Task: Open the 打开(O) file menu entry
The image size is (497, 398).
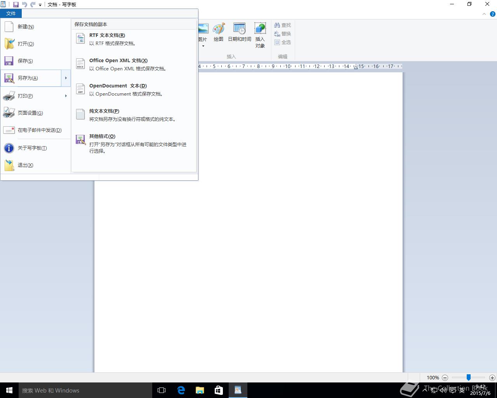Action: [35, 44]
